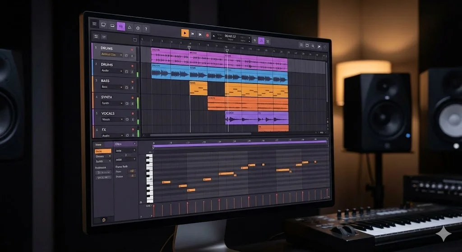Select the SYNTH track header
Viewport: 462px width, 252px height.
pos(107,97)
